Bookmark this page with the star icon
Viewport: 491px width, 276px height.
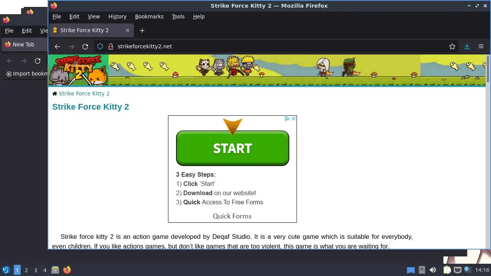452,46
